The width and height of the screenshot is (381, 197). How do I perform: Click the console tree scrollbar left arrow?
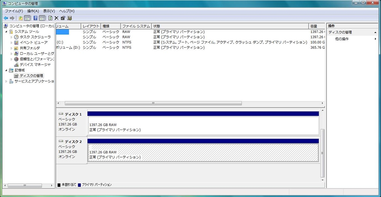[x=4, y=185]
